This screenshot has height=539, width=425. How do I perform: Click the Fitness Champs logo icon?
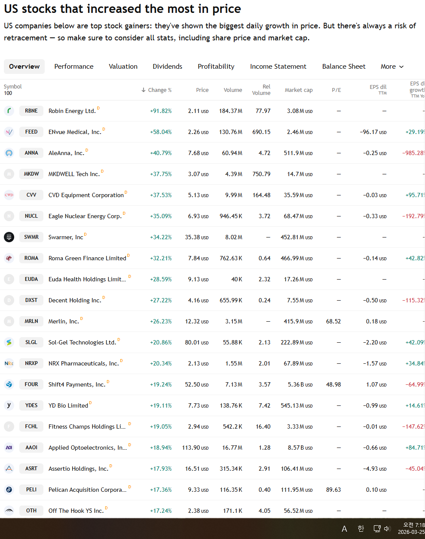click(x=9, y=426)
